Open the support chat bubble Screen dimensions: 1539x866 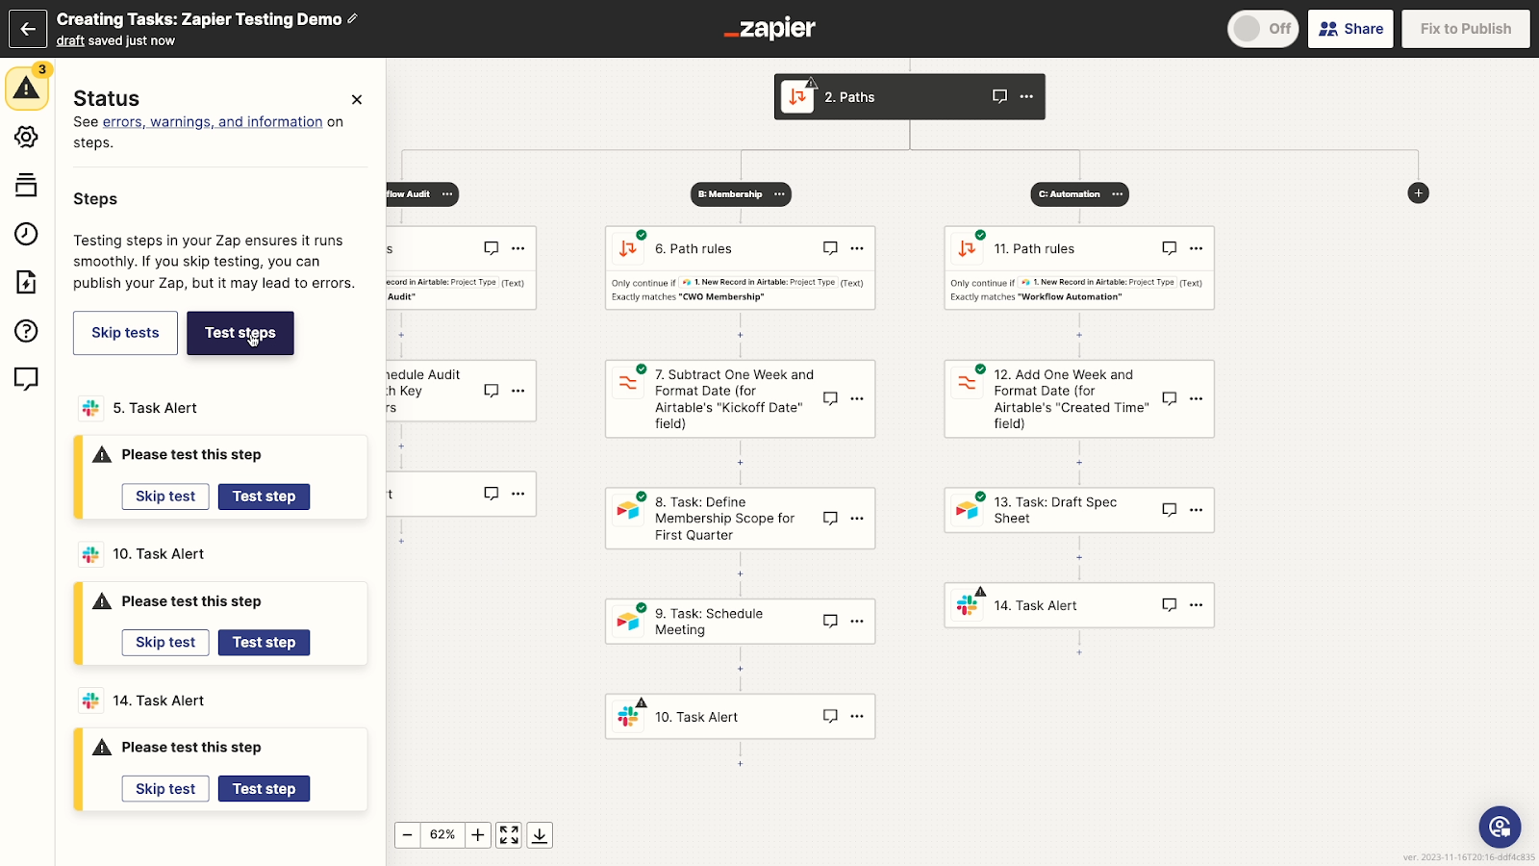click(1500, 827)
